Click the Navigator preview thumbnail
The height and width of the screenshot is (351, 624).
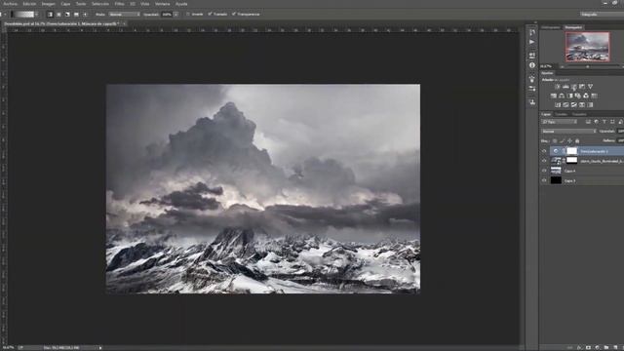[x=587, y=47]
